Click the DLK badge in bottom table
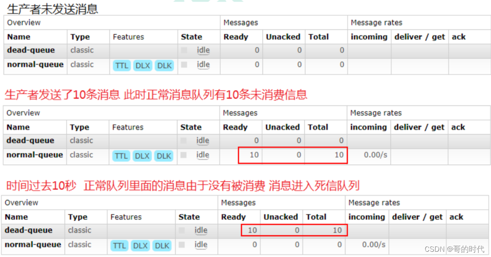This screenshot has height=257, width=491. (162, 246)
